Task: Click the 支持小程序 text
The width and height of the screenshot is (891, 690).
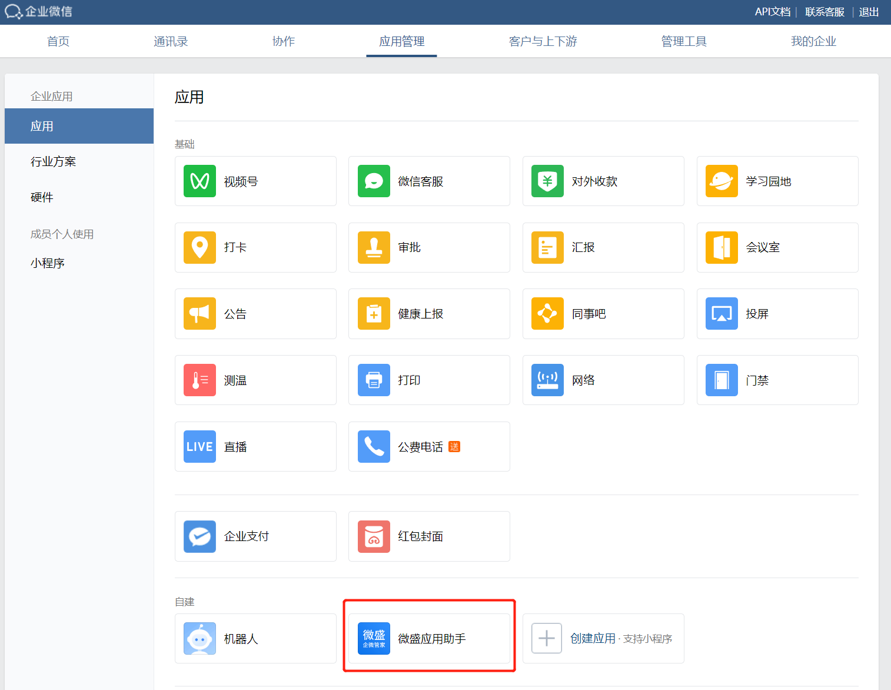Action: pyautogui.click(x=647, y=639)
